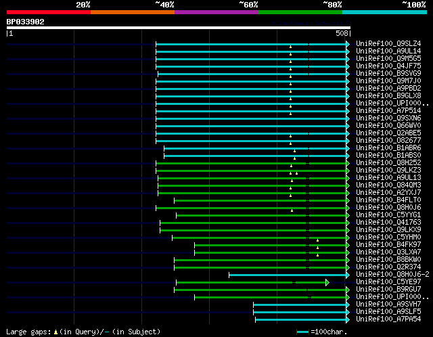Select the UniRef100_Q8H0J6-2 label
This screenshot has width=433, height=337.
pos(392,274)
